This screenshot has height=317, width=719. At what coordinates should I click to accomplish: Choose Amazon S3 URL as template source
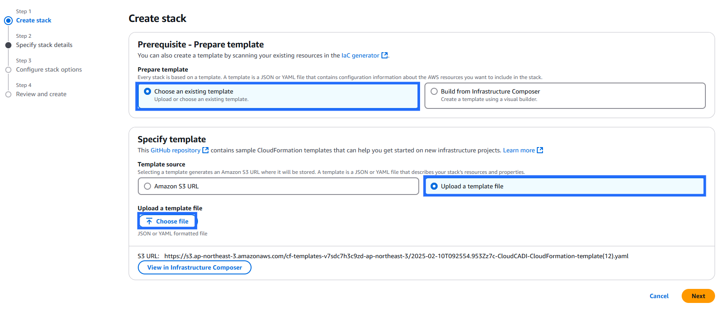click(147, 186)
